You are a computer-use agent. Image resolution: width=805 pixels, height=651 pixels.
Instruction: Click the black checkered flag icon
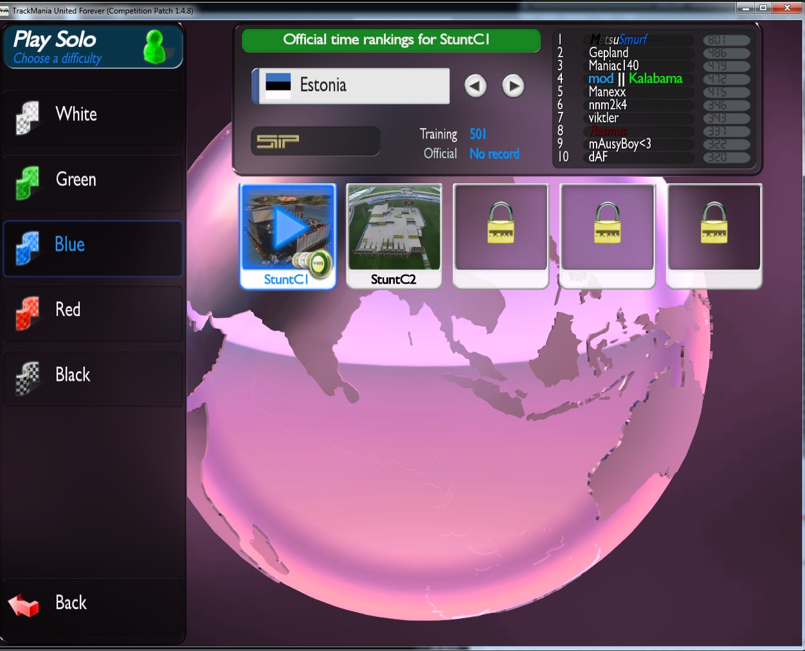point(28,378)
